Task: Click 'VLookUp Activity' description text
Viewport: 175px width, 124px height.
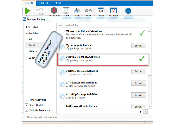Action: pyautogui.click(x=75, y=98)
